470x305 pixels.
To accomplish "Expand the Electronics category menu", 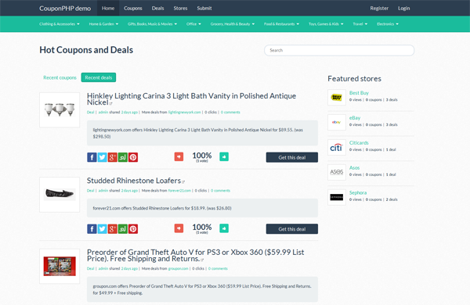I will (x=388, y=24).
